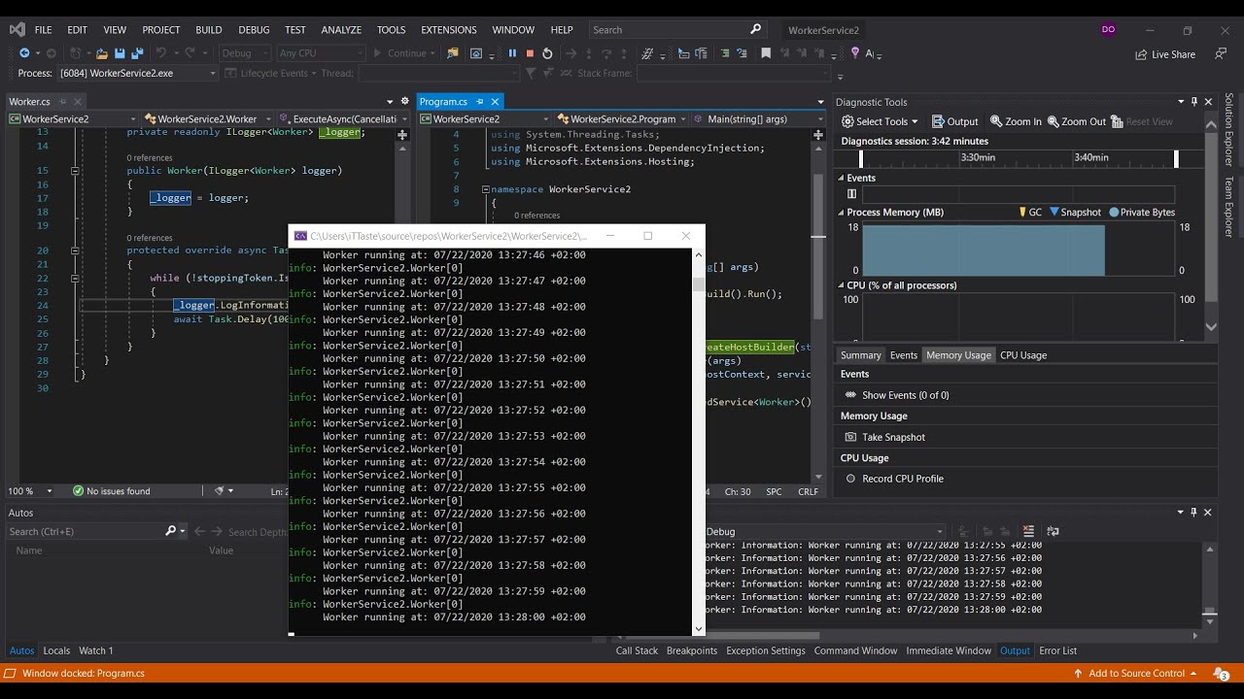The width and height of the screenshot is (1244, 699).
Task: Click the gear icon above Worker.cs editor
Action: tap(405, 101)
